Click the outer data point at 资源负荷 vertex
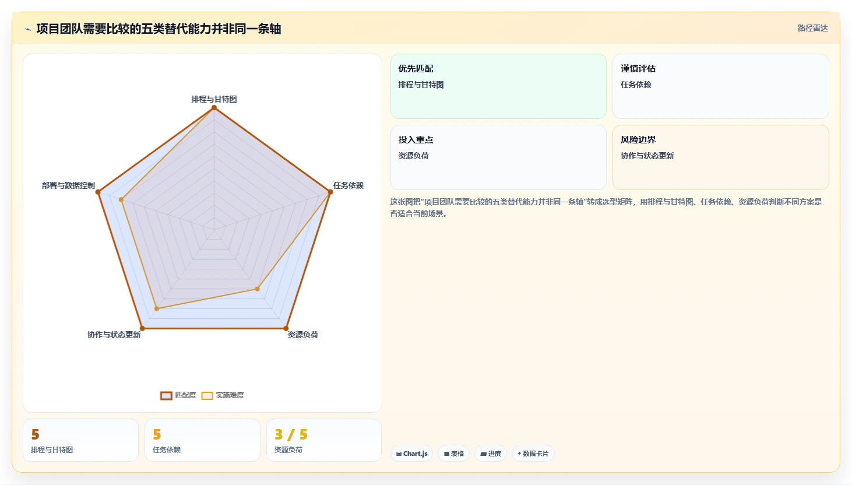Screen dimensions: 852x485 (x=286, y=328)
